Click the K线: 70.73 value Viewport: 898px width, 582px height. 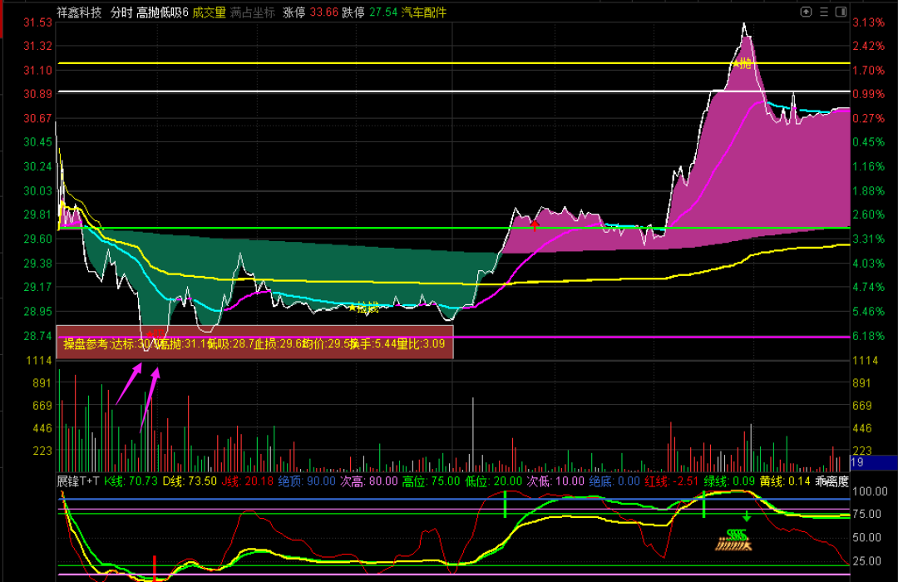click(x=131, y=481)
